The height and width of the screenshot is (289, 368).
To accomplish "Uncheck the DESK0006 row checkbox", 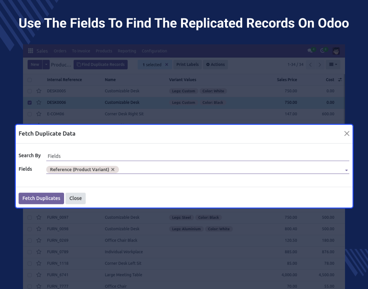I will pos(30,102).
